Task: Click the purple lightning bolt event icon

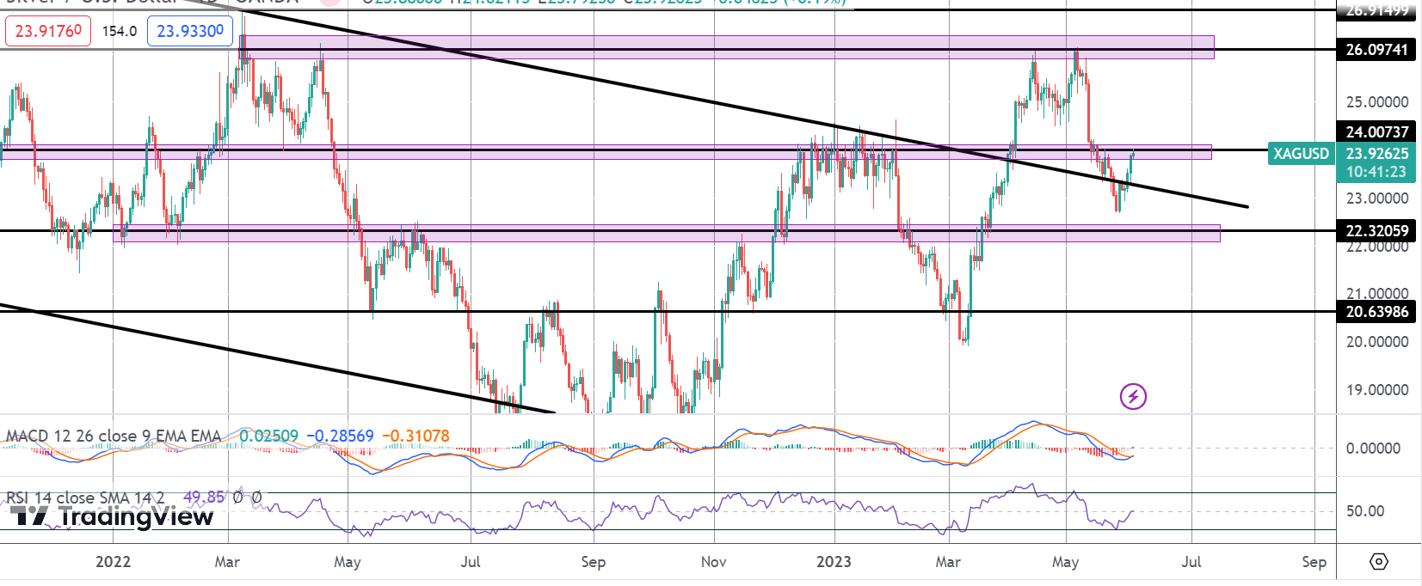Action: pos(1133,396)
